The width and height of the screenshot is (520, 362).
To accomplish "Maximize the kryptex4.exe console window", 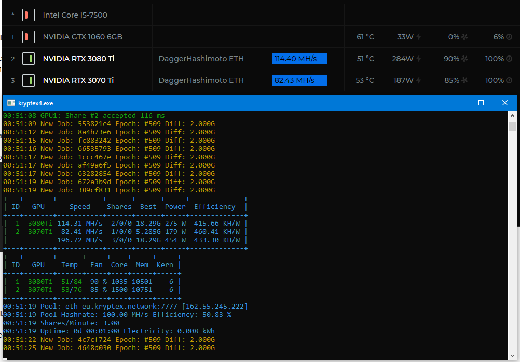I will (481, 103).
